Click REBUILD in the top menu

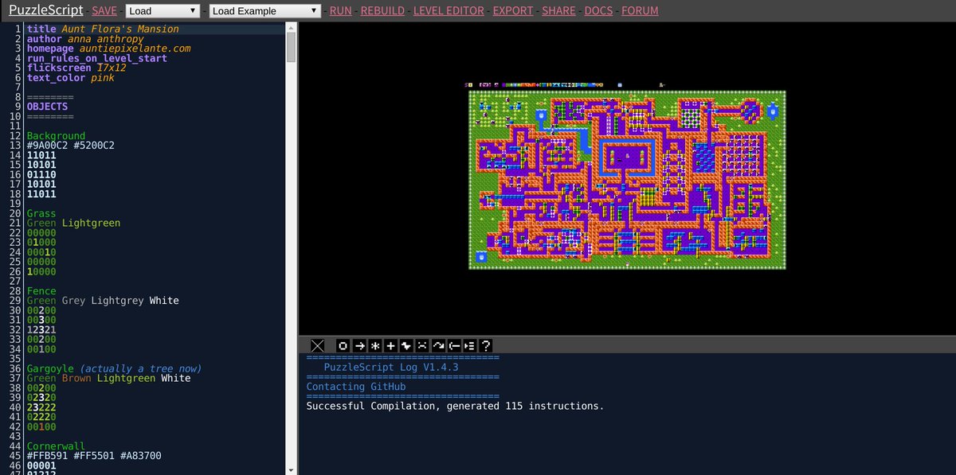click(x=382, y=11)
